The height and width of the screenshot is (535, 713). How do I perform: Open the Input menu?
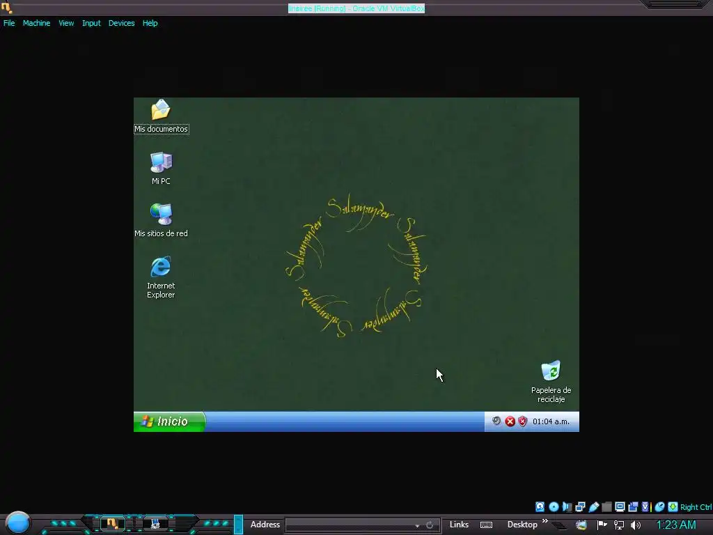pyautogui.click(x=91, y=23)
